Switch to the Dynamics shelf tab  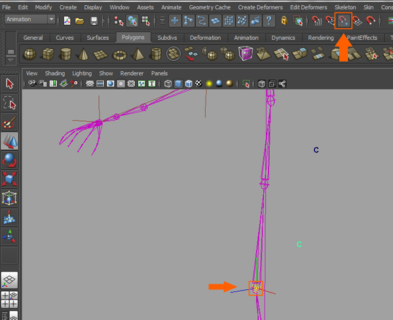283,38
